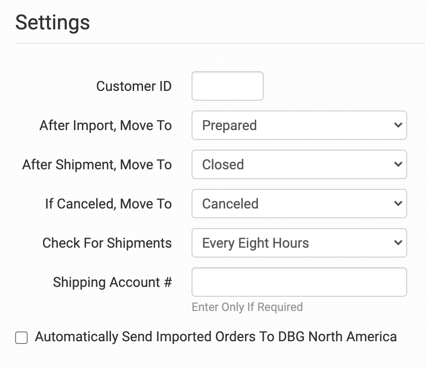The height and width of the screenshot is (368, 425).
Task: Enable Automatically Send Imported Orders checkbox
Action: 21,338
